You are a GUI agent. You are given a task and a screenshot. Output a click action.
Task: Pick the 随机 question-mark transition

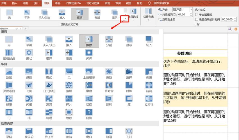tap(89, 114)
